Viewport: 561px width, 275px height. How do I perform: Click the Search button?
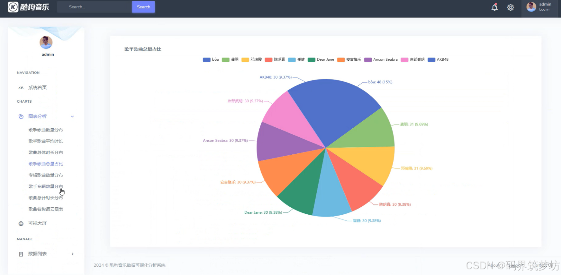pyautogui.click(x=143, y=7)
